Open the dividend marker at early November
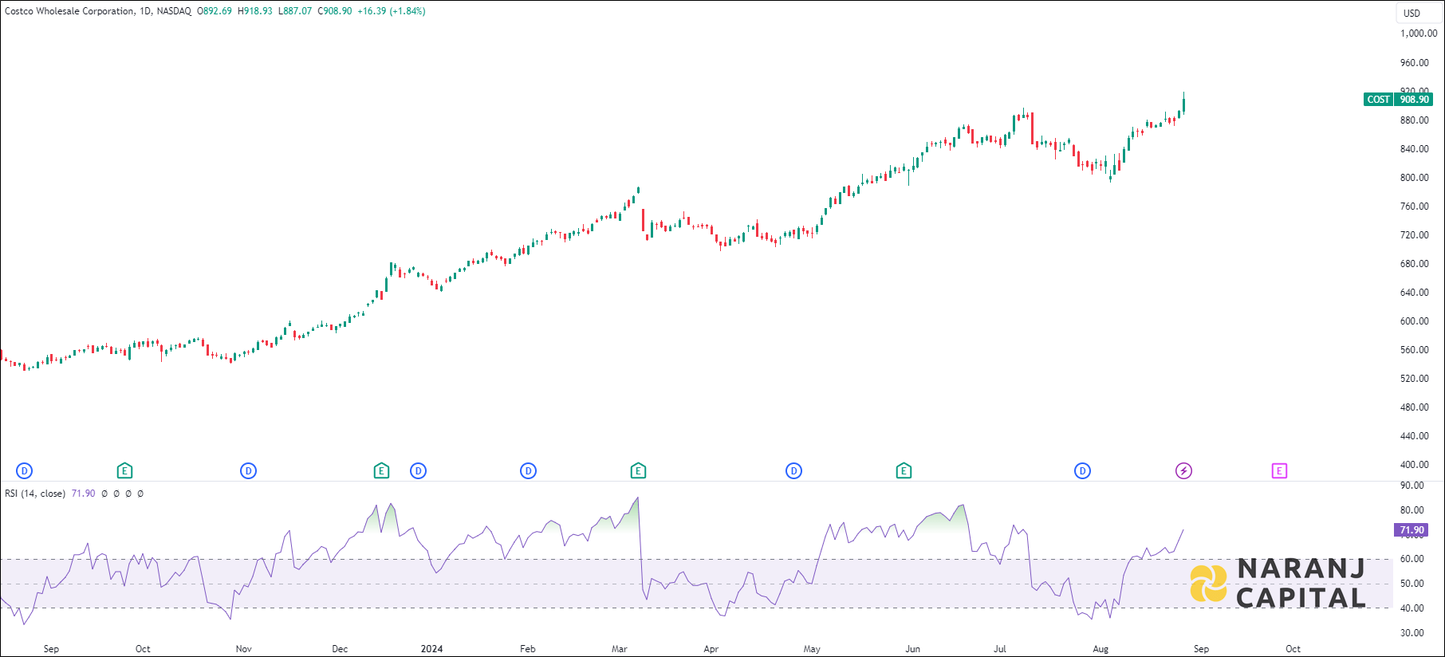Screen dimensions: 1445x657 click(x=249, y=471)
